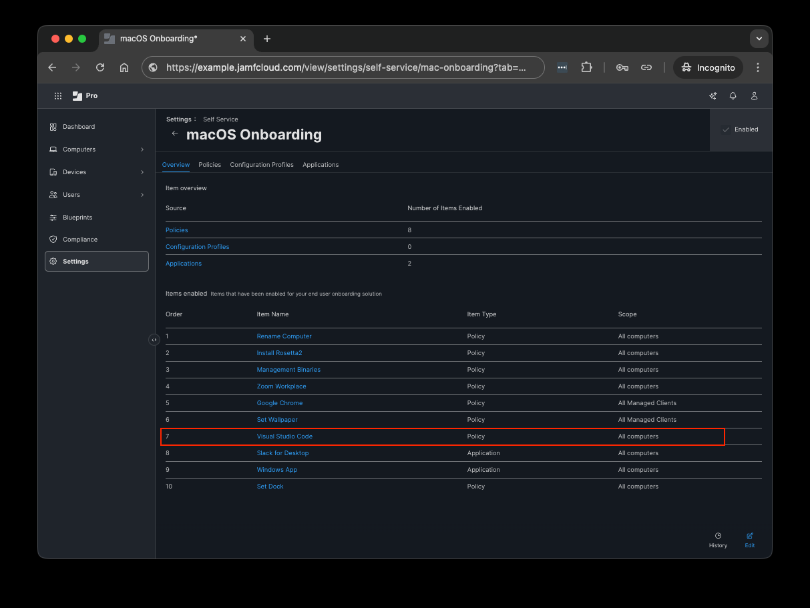Screen dimensions: 810x608
Task: Switch to the Configuration Profiles tab
Action: 262,165
